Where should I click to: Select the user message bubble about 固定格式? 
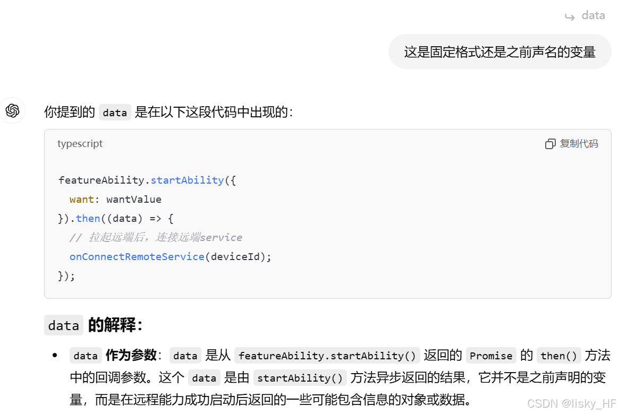pyautogui.click(x=500, y=51)
